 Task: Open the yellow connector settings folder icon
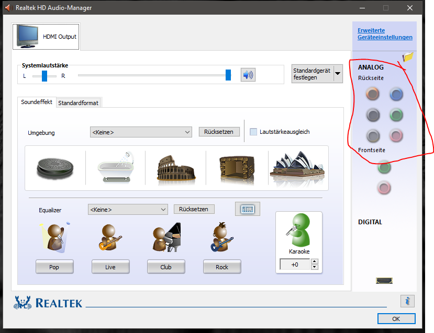tap(408, 57)
